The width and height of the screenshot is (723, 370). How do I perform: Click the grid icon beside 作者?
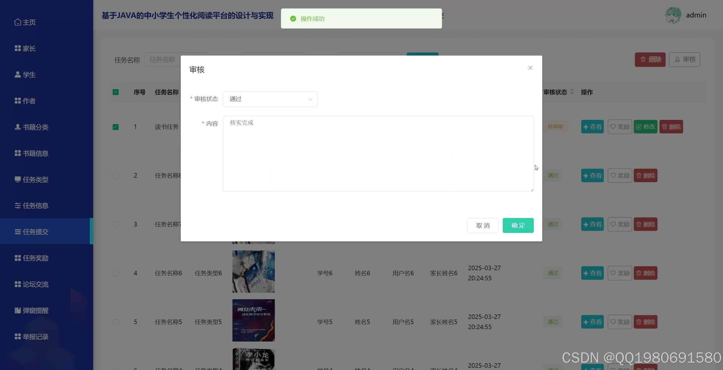[18, 101]
